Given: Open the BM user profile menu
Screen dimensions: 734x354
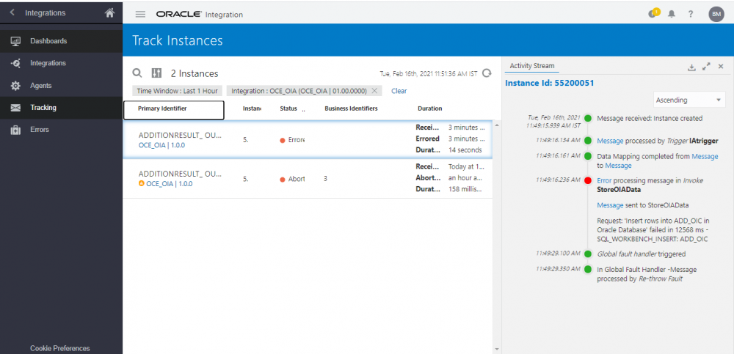Looking at the screenshot, I should coord(716,14).
